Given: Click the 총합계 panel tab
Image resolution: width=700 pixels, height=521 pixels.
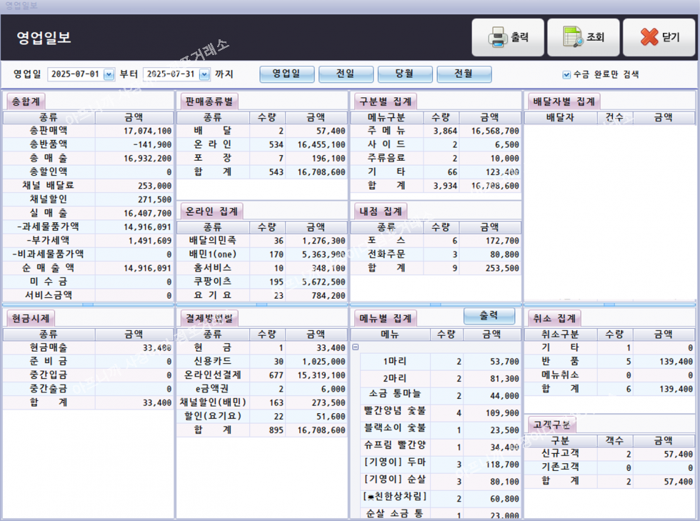Looking at the screenshot, I should point(26,101).
